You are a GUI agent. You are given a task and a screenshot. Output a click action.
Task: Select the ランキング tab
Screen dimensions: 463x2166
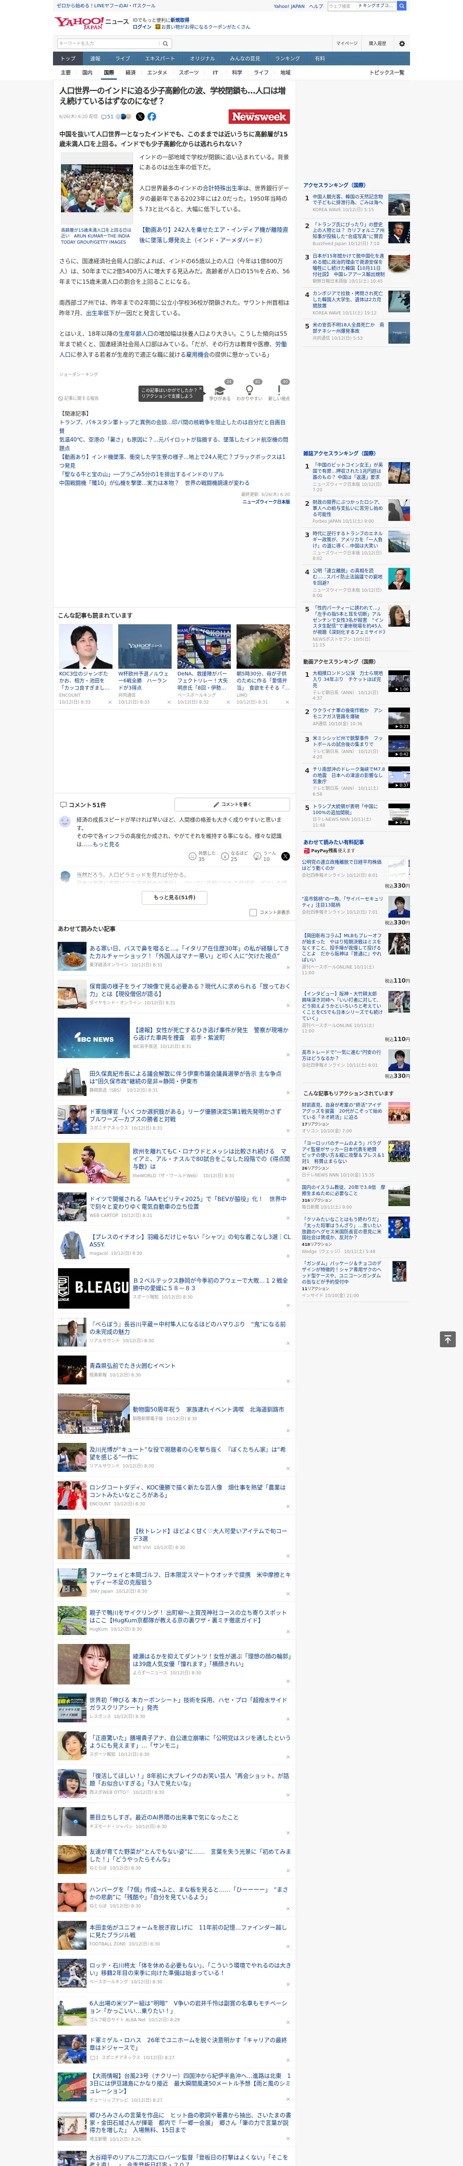tap(287, 59)
